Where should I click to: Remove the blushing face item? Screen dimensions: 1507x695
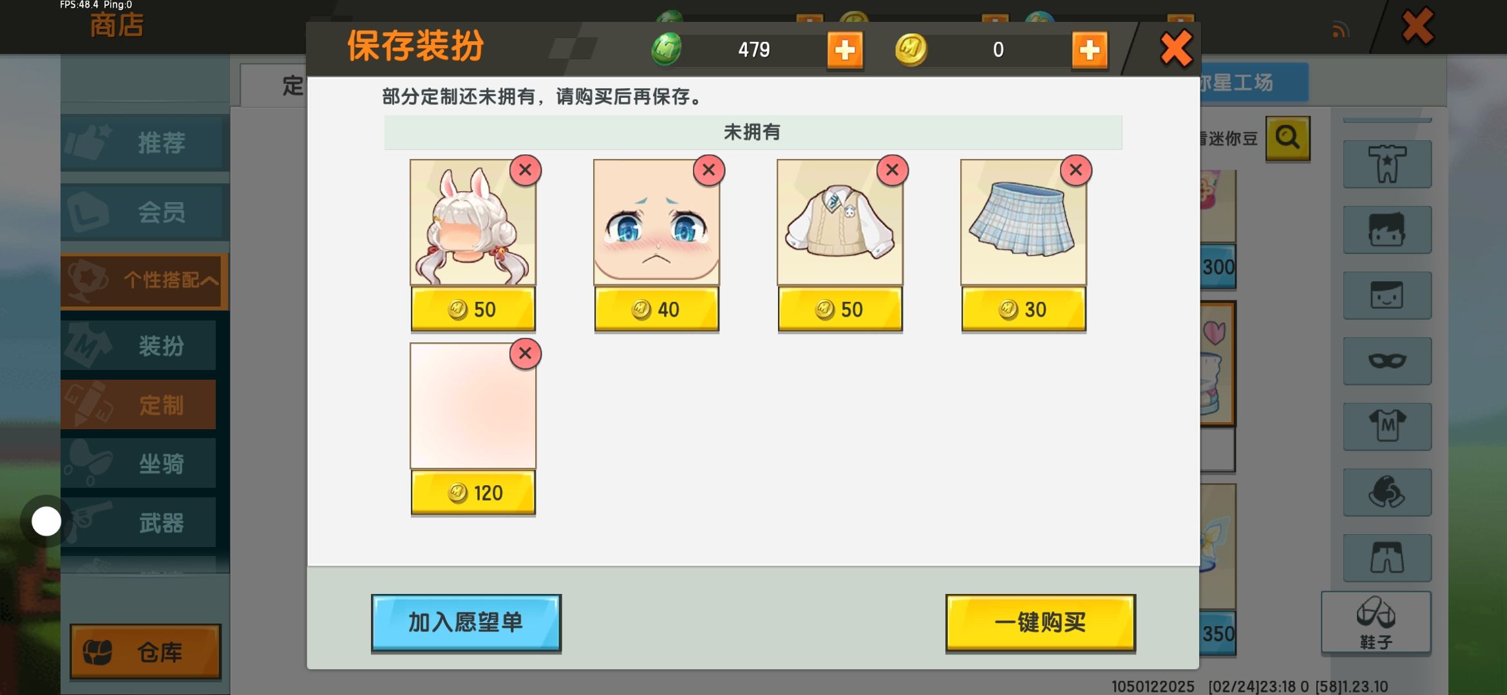(x=708, y=171)
